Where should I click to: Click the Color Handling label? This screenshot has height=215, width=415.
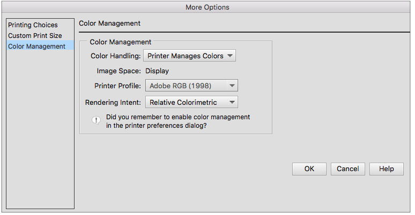(x=116, y=56)
